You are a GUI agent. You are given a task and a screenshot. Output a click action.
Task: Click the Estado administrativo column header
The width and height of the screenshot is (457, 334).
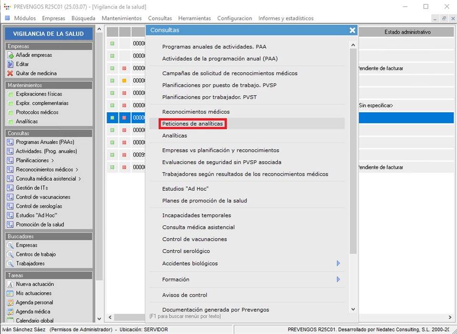click(x=407, y=32)
